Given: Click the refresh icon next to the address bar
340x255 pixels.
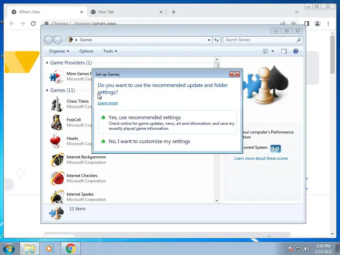Looking at the screenshot, I should coord(216,40).
